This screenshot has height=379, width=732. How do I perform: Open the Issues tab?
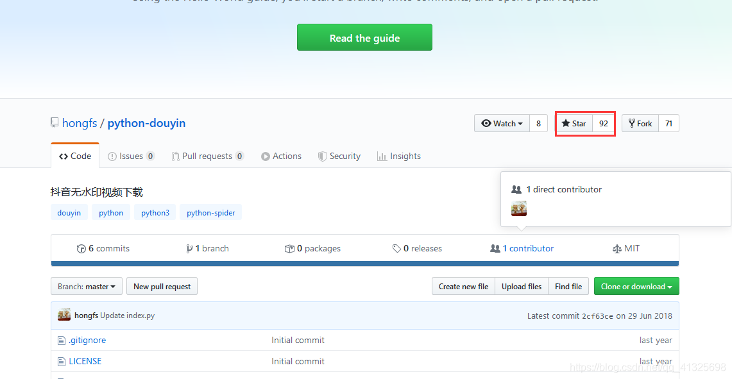[x=131, y=156]
